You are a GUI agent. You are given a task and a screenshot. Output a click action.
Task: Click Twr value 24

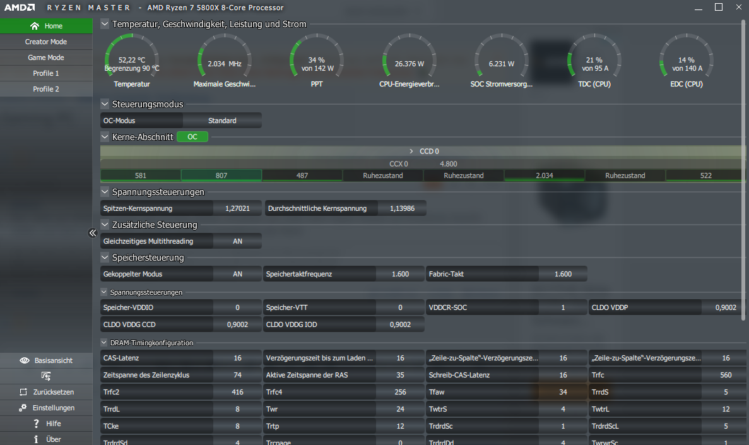[400, 408]
